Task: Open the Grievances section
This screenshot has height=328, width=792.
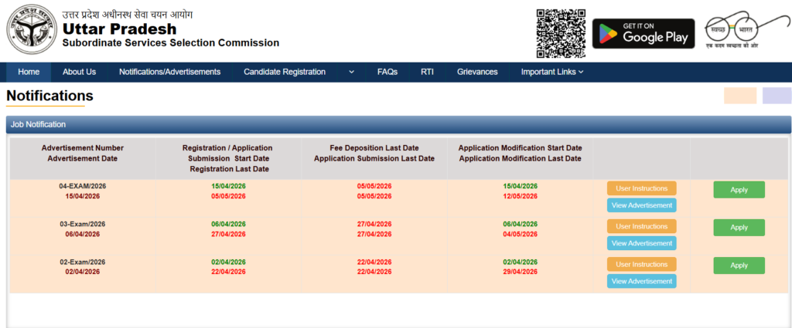Action: point(477,72)
